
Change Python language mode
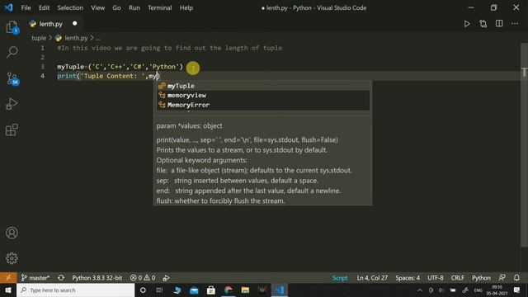[x=481, y=278]
